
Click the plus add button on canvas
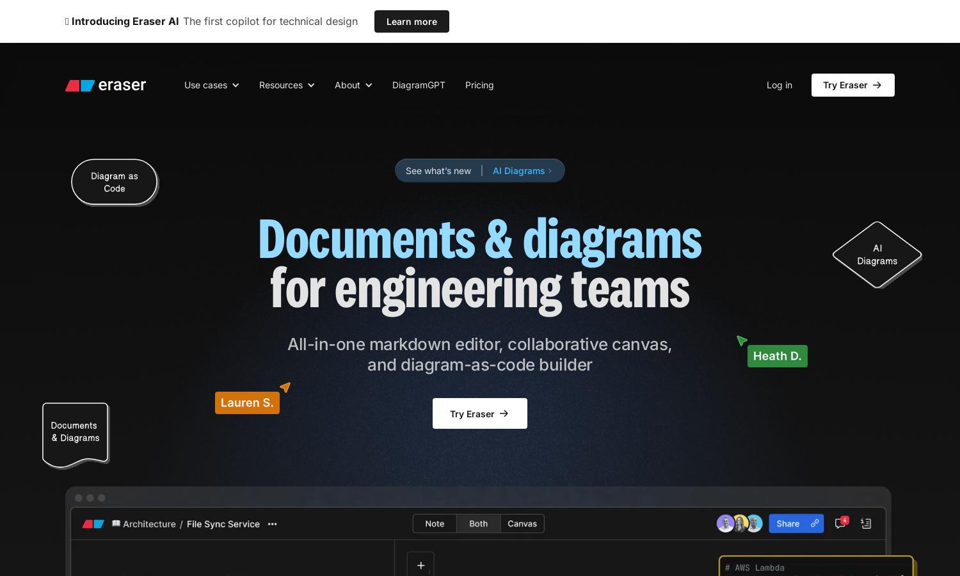tap(420, 564)
